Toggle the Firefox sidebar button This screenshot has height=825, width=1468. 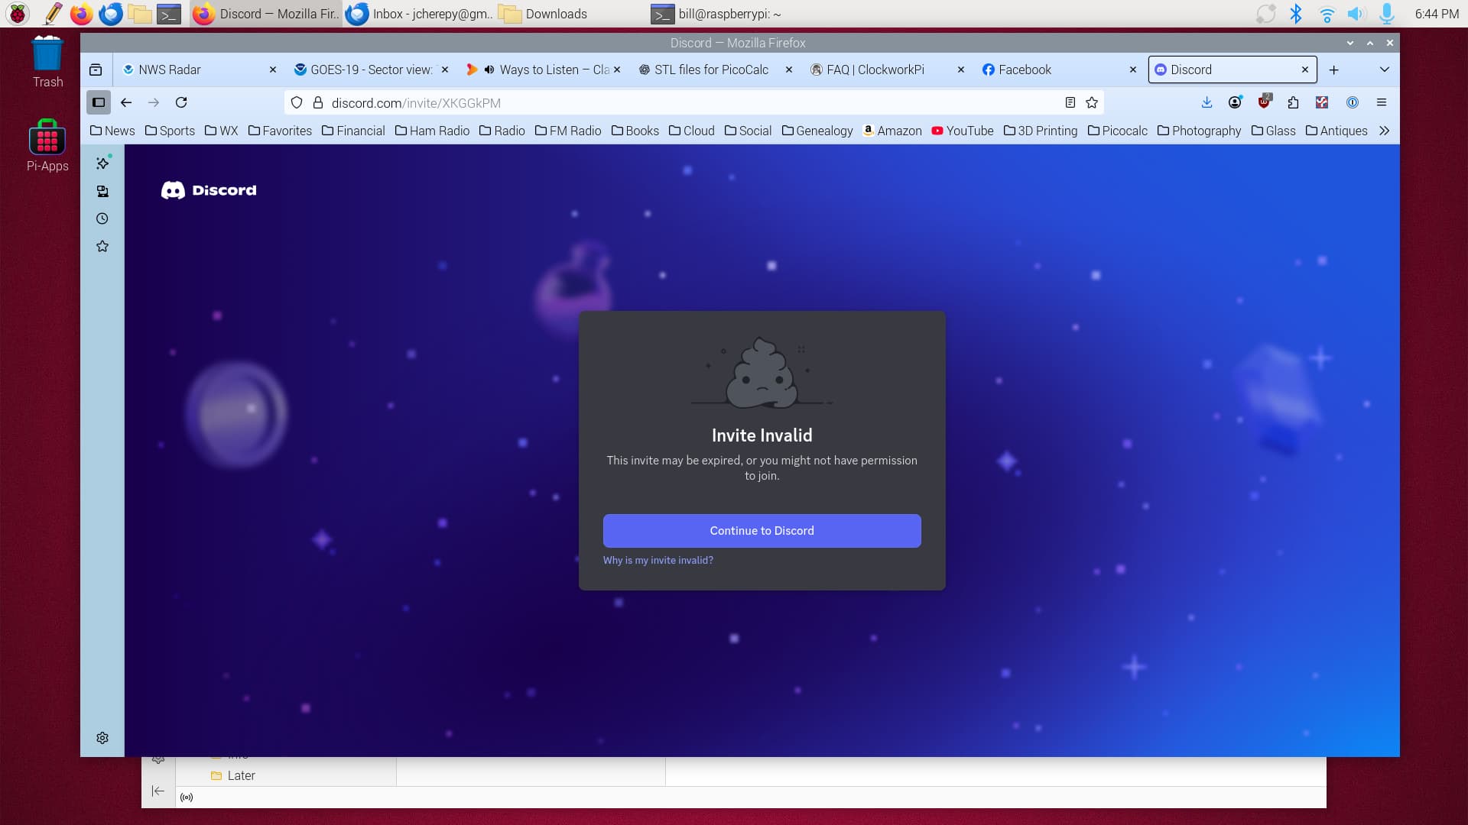[x=99, y=102]
